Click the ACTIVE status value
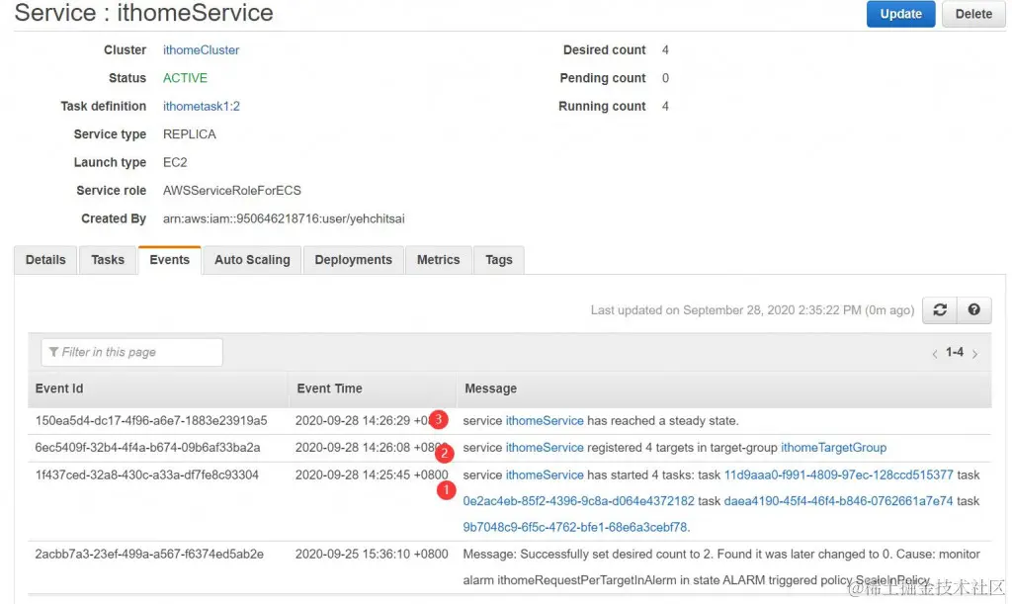This screenshot has height=604, width=1012. (185, 78)
